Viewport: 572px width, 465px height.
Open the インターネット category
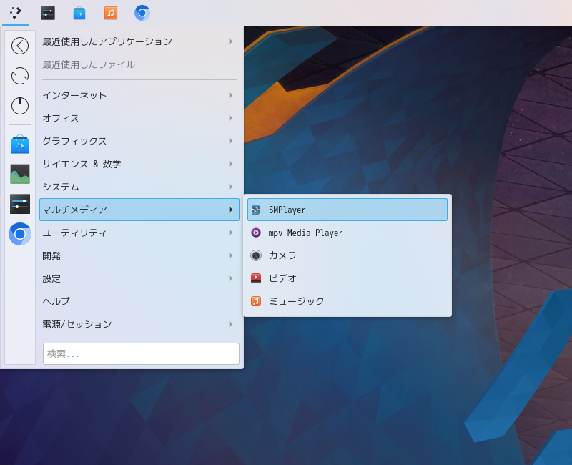click(139, 95)
